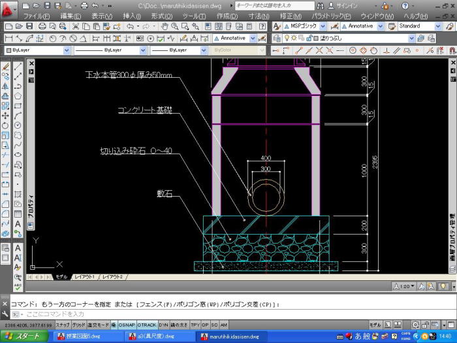Select the Array tool
The image size is (457, 343).
(5, 106)
